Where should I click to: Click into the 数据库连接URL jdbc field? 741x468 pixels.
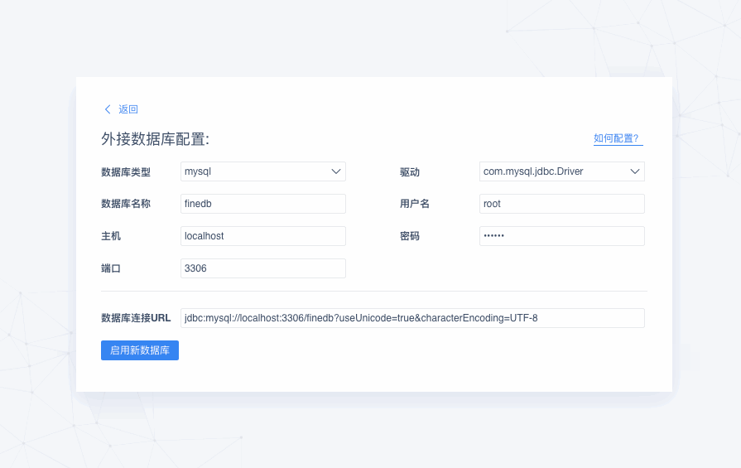coord(412,318)
